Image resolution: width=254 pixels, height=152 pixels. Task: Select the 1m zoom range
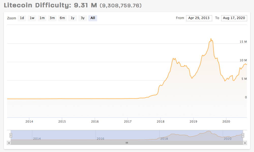click(x=42, y=18)
